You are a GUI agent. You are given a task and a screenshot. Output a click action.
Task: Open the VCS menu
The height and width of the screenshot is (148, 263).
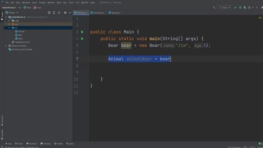click(x=77, y=2)
